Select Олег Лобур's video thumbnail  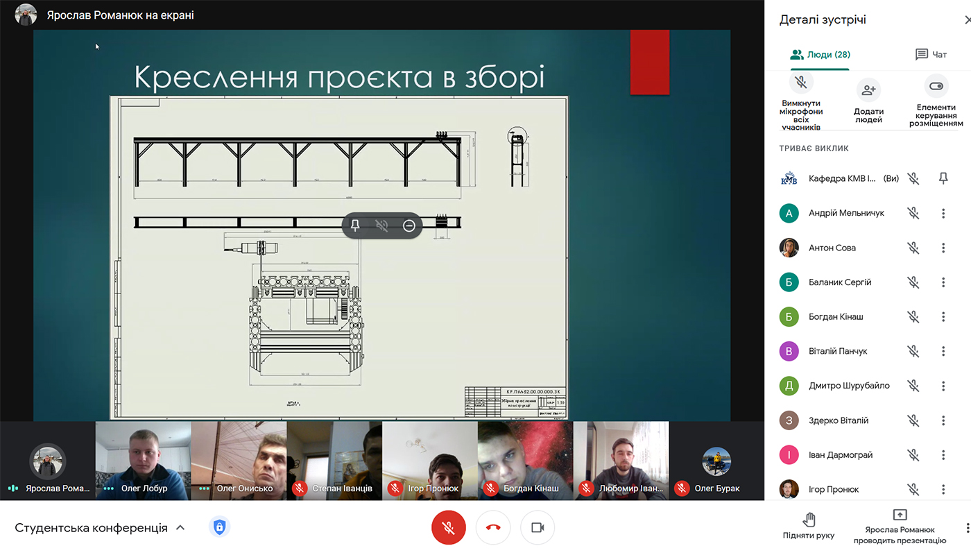tap(143, 461)
